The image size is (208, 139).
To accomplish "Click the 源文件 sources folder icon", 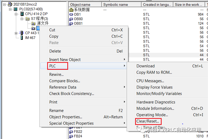I will click(33, 24).
